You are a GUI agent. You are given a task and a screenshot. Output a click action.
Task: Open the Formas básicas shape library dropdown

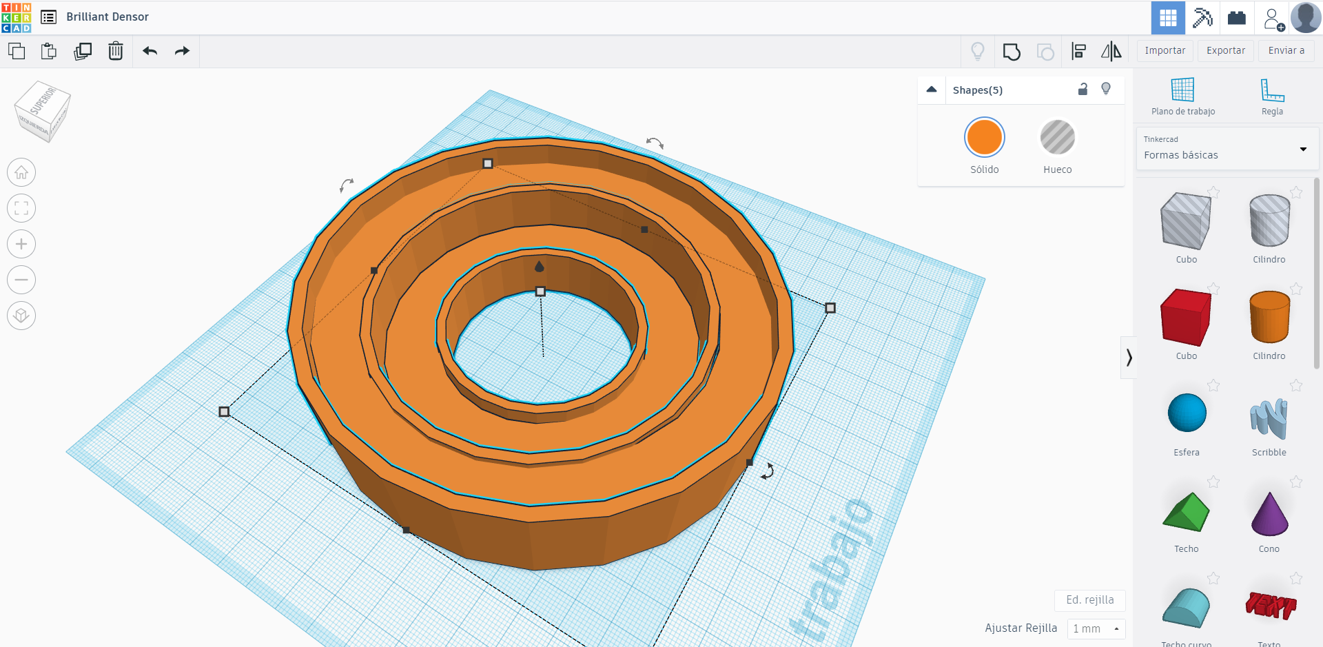pyautogui.click(x=1227, y=148)
